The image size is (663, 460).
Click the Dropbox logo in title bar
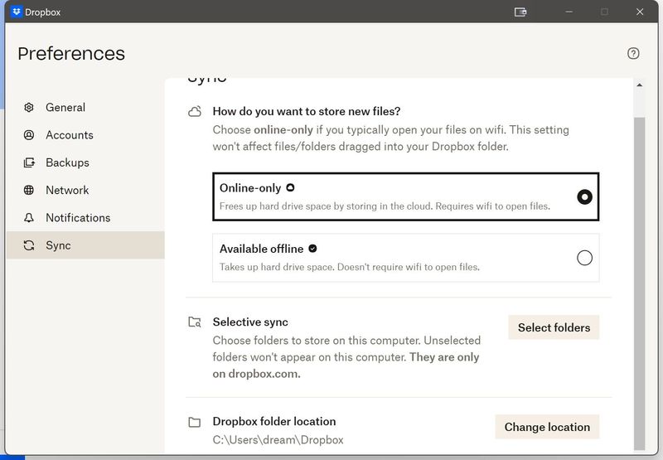click(17, 12)
